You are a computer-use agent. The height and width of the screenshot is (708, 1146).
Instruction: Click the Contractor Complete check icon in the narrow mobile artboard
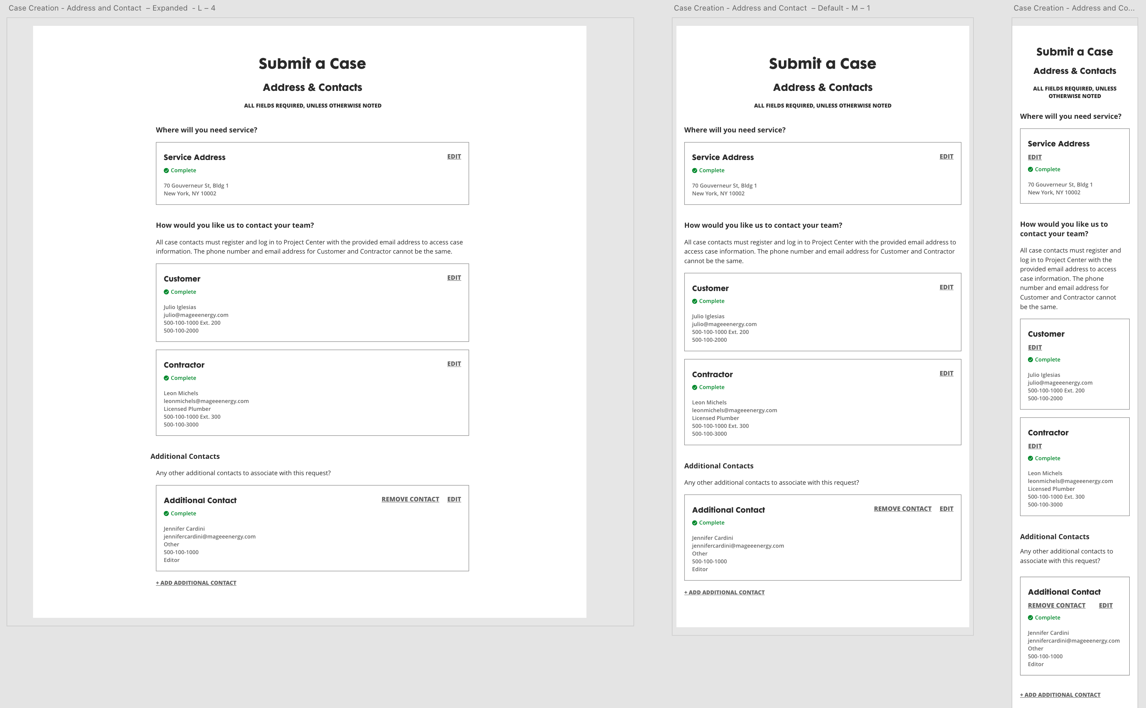click(1030, 458)
